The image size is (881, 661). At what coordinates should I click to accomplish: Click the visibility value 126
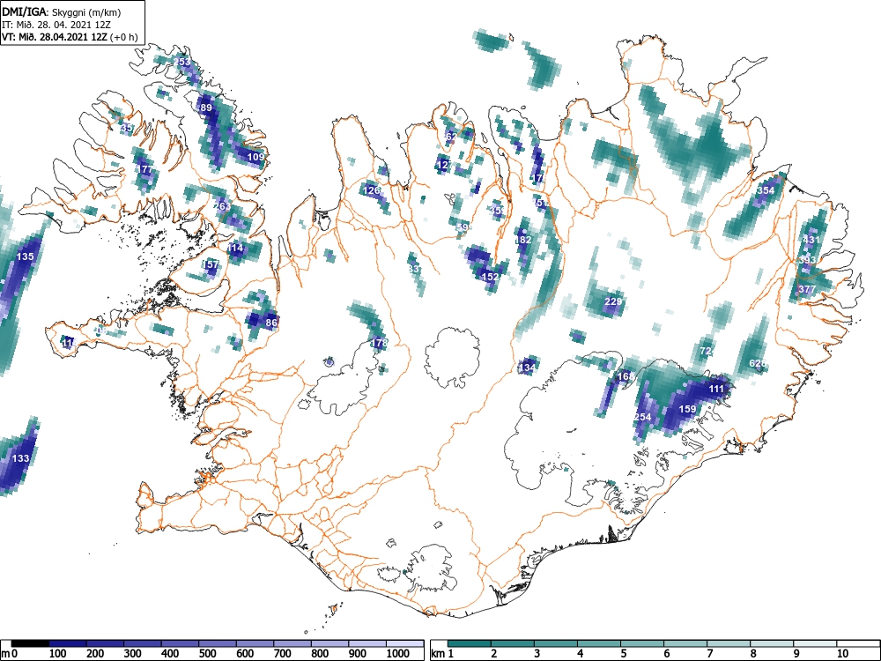pos(371,190)
